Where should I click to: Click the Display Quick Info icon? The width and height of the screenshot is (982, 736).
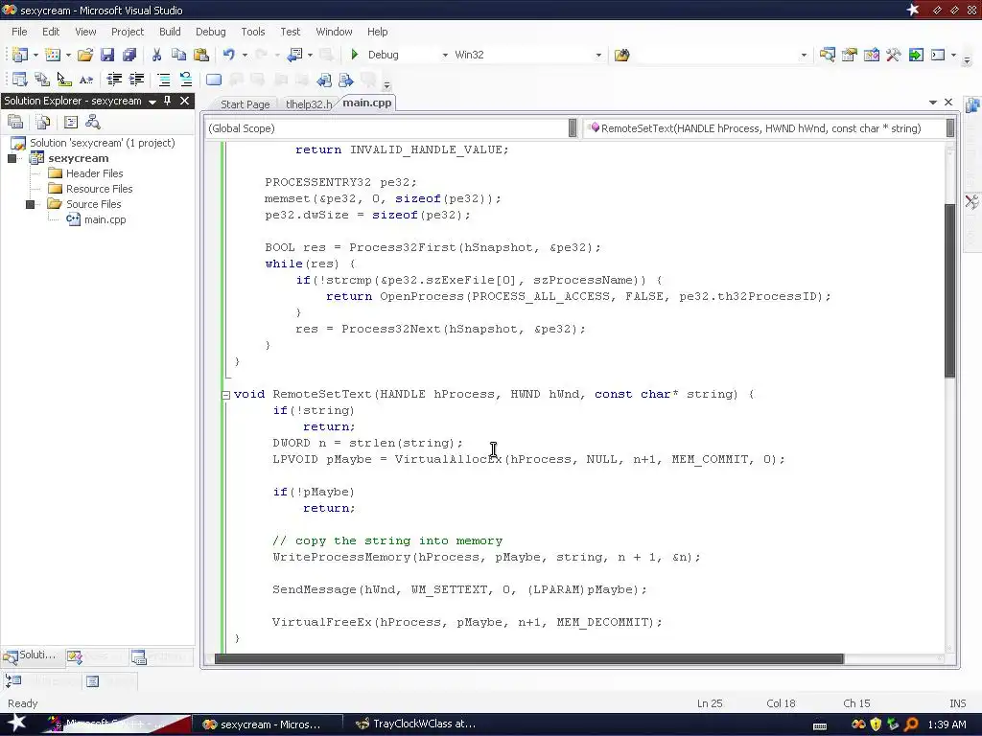[64, 80]
